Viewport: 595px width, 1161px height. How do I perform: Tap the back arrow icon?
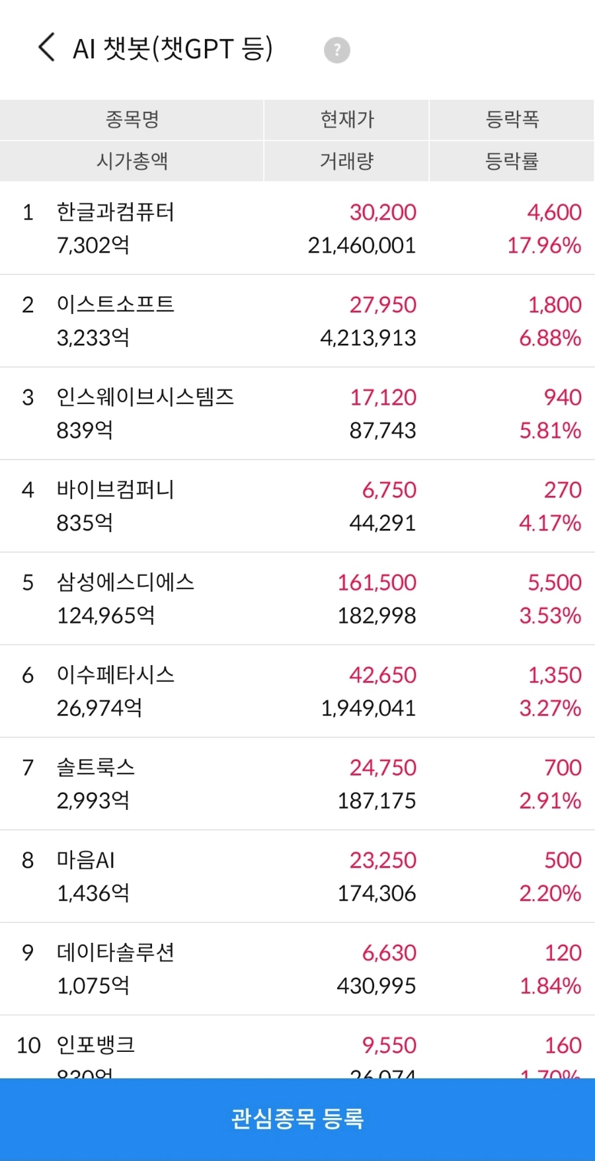coord(46,48)
